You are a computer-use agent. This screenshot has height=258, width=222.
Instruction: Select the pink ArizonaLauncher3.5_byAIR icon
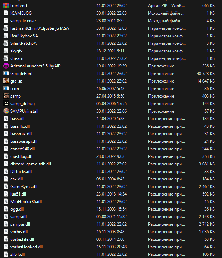click(6, 66)
